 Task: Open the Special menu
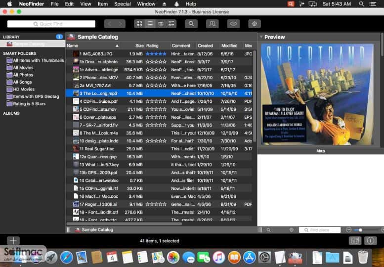click(123, 4)
